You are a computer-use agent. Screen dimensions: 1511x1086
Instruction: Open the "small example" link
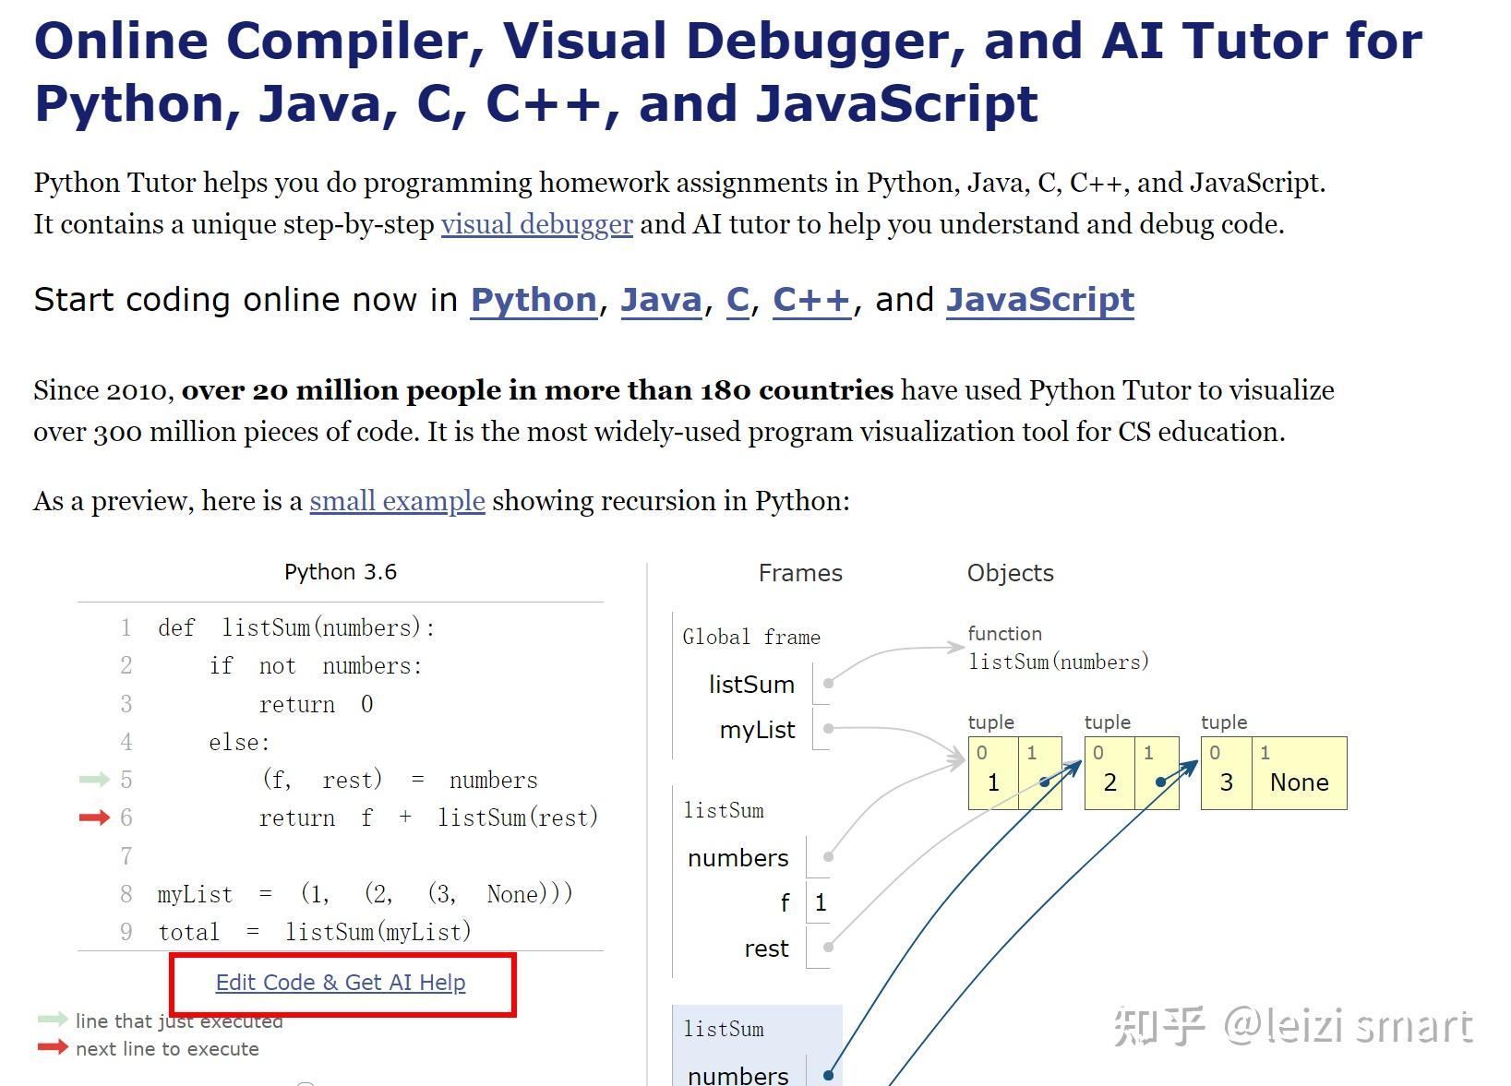click(397, 501)
